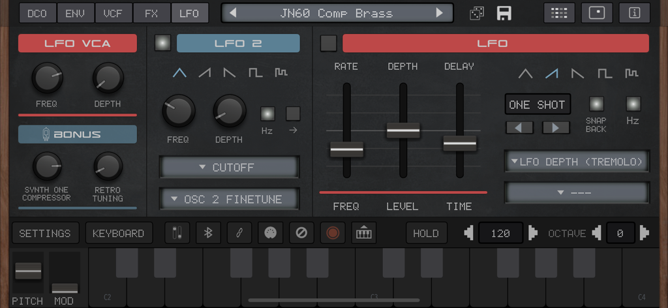Click the BONUS header button

point(78,134)
